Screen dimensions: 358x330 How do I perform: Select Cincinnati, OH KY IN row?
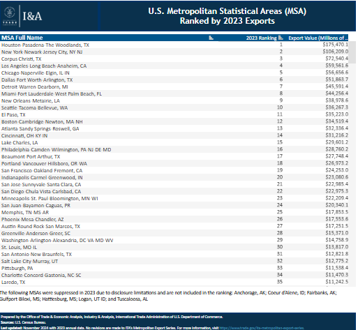click(x=174, y=135)
